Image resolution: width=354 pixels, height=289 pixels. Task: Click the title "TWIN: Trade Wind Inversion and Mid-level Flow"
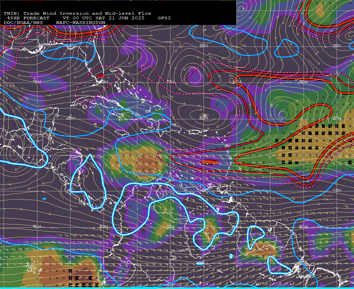click(77, 13)
